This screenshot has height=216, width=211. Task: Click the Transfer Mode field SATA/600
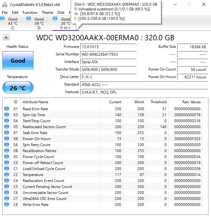pos(108,69)
